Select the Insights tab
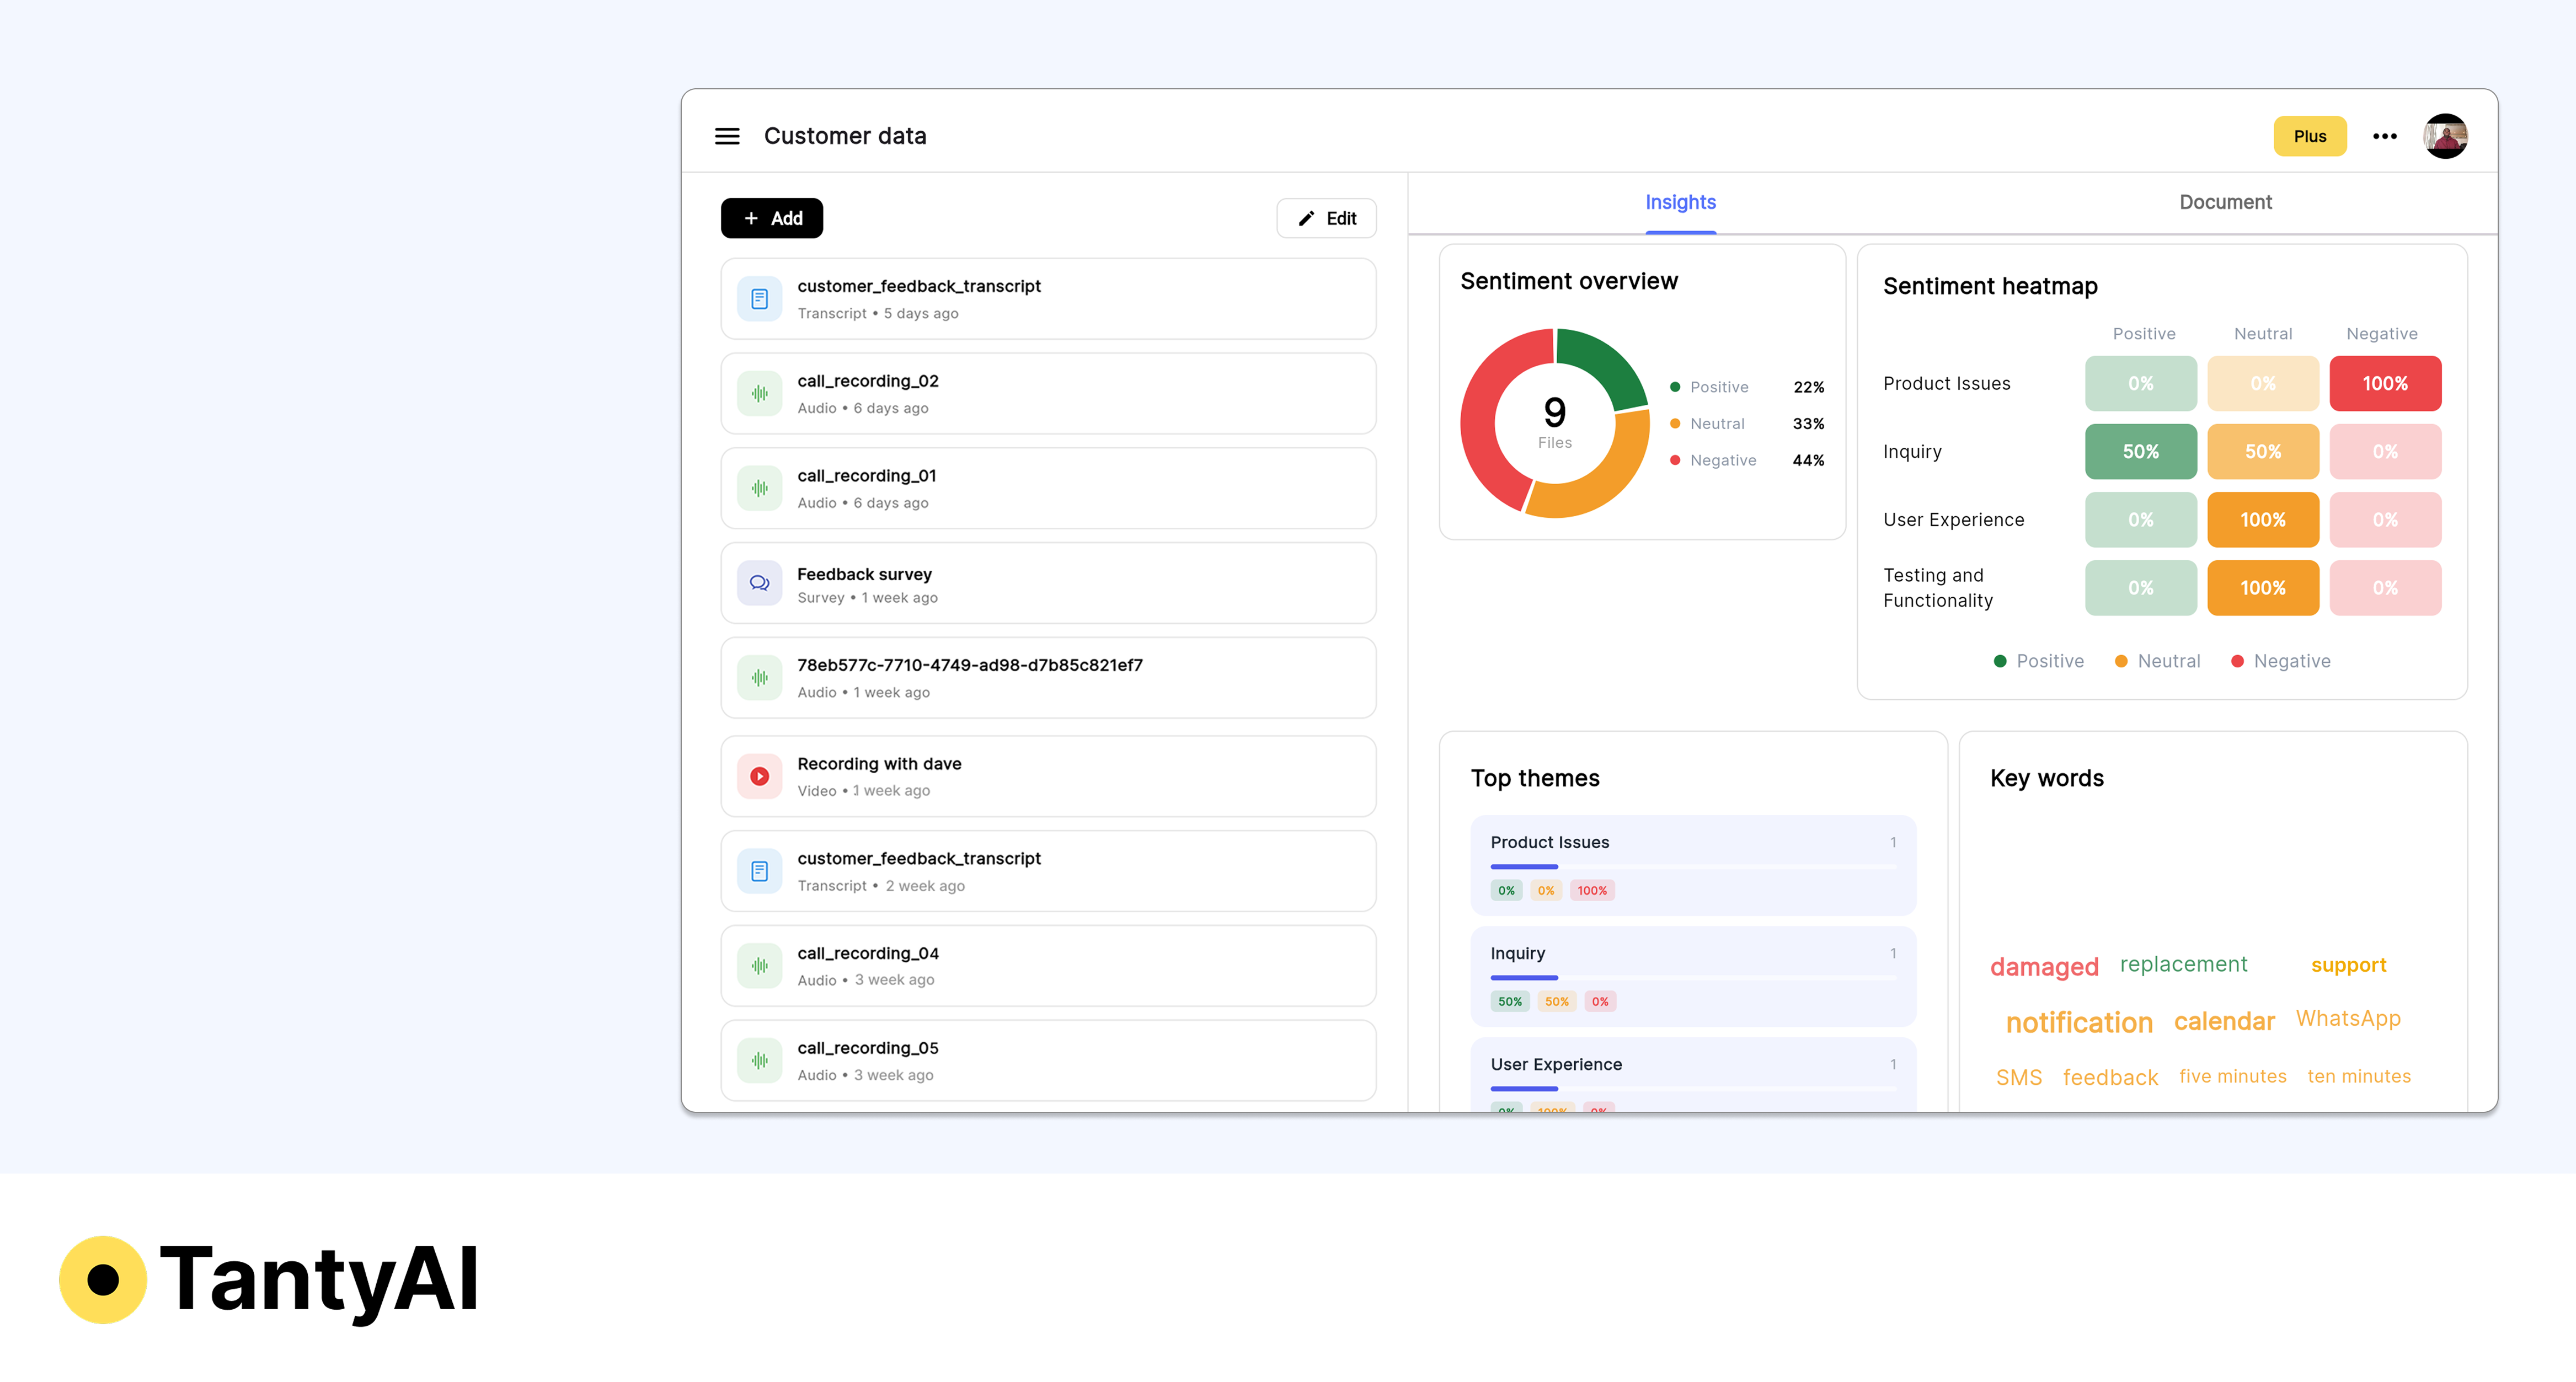 [1681, 202]
